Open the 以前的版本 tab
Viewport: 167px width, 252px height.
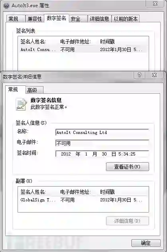click(126, 19)
